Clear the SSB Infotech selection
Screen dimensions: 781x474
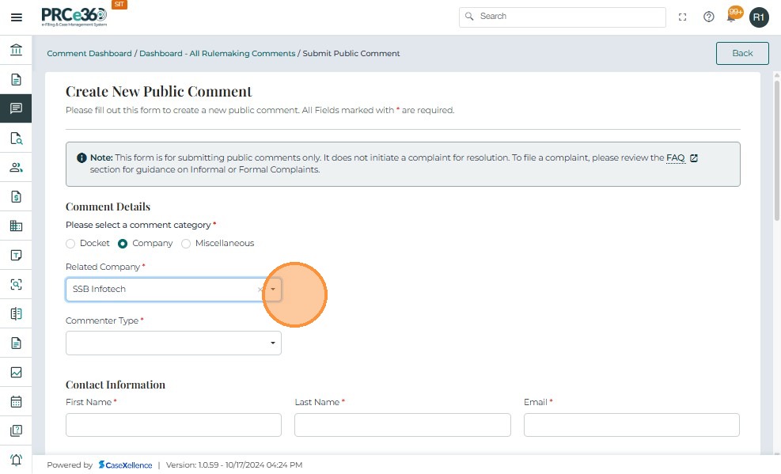point(260,290)
